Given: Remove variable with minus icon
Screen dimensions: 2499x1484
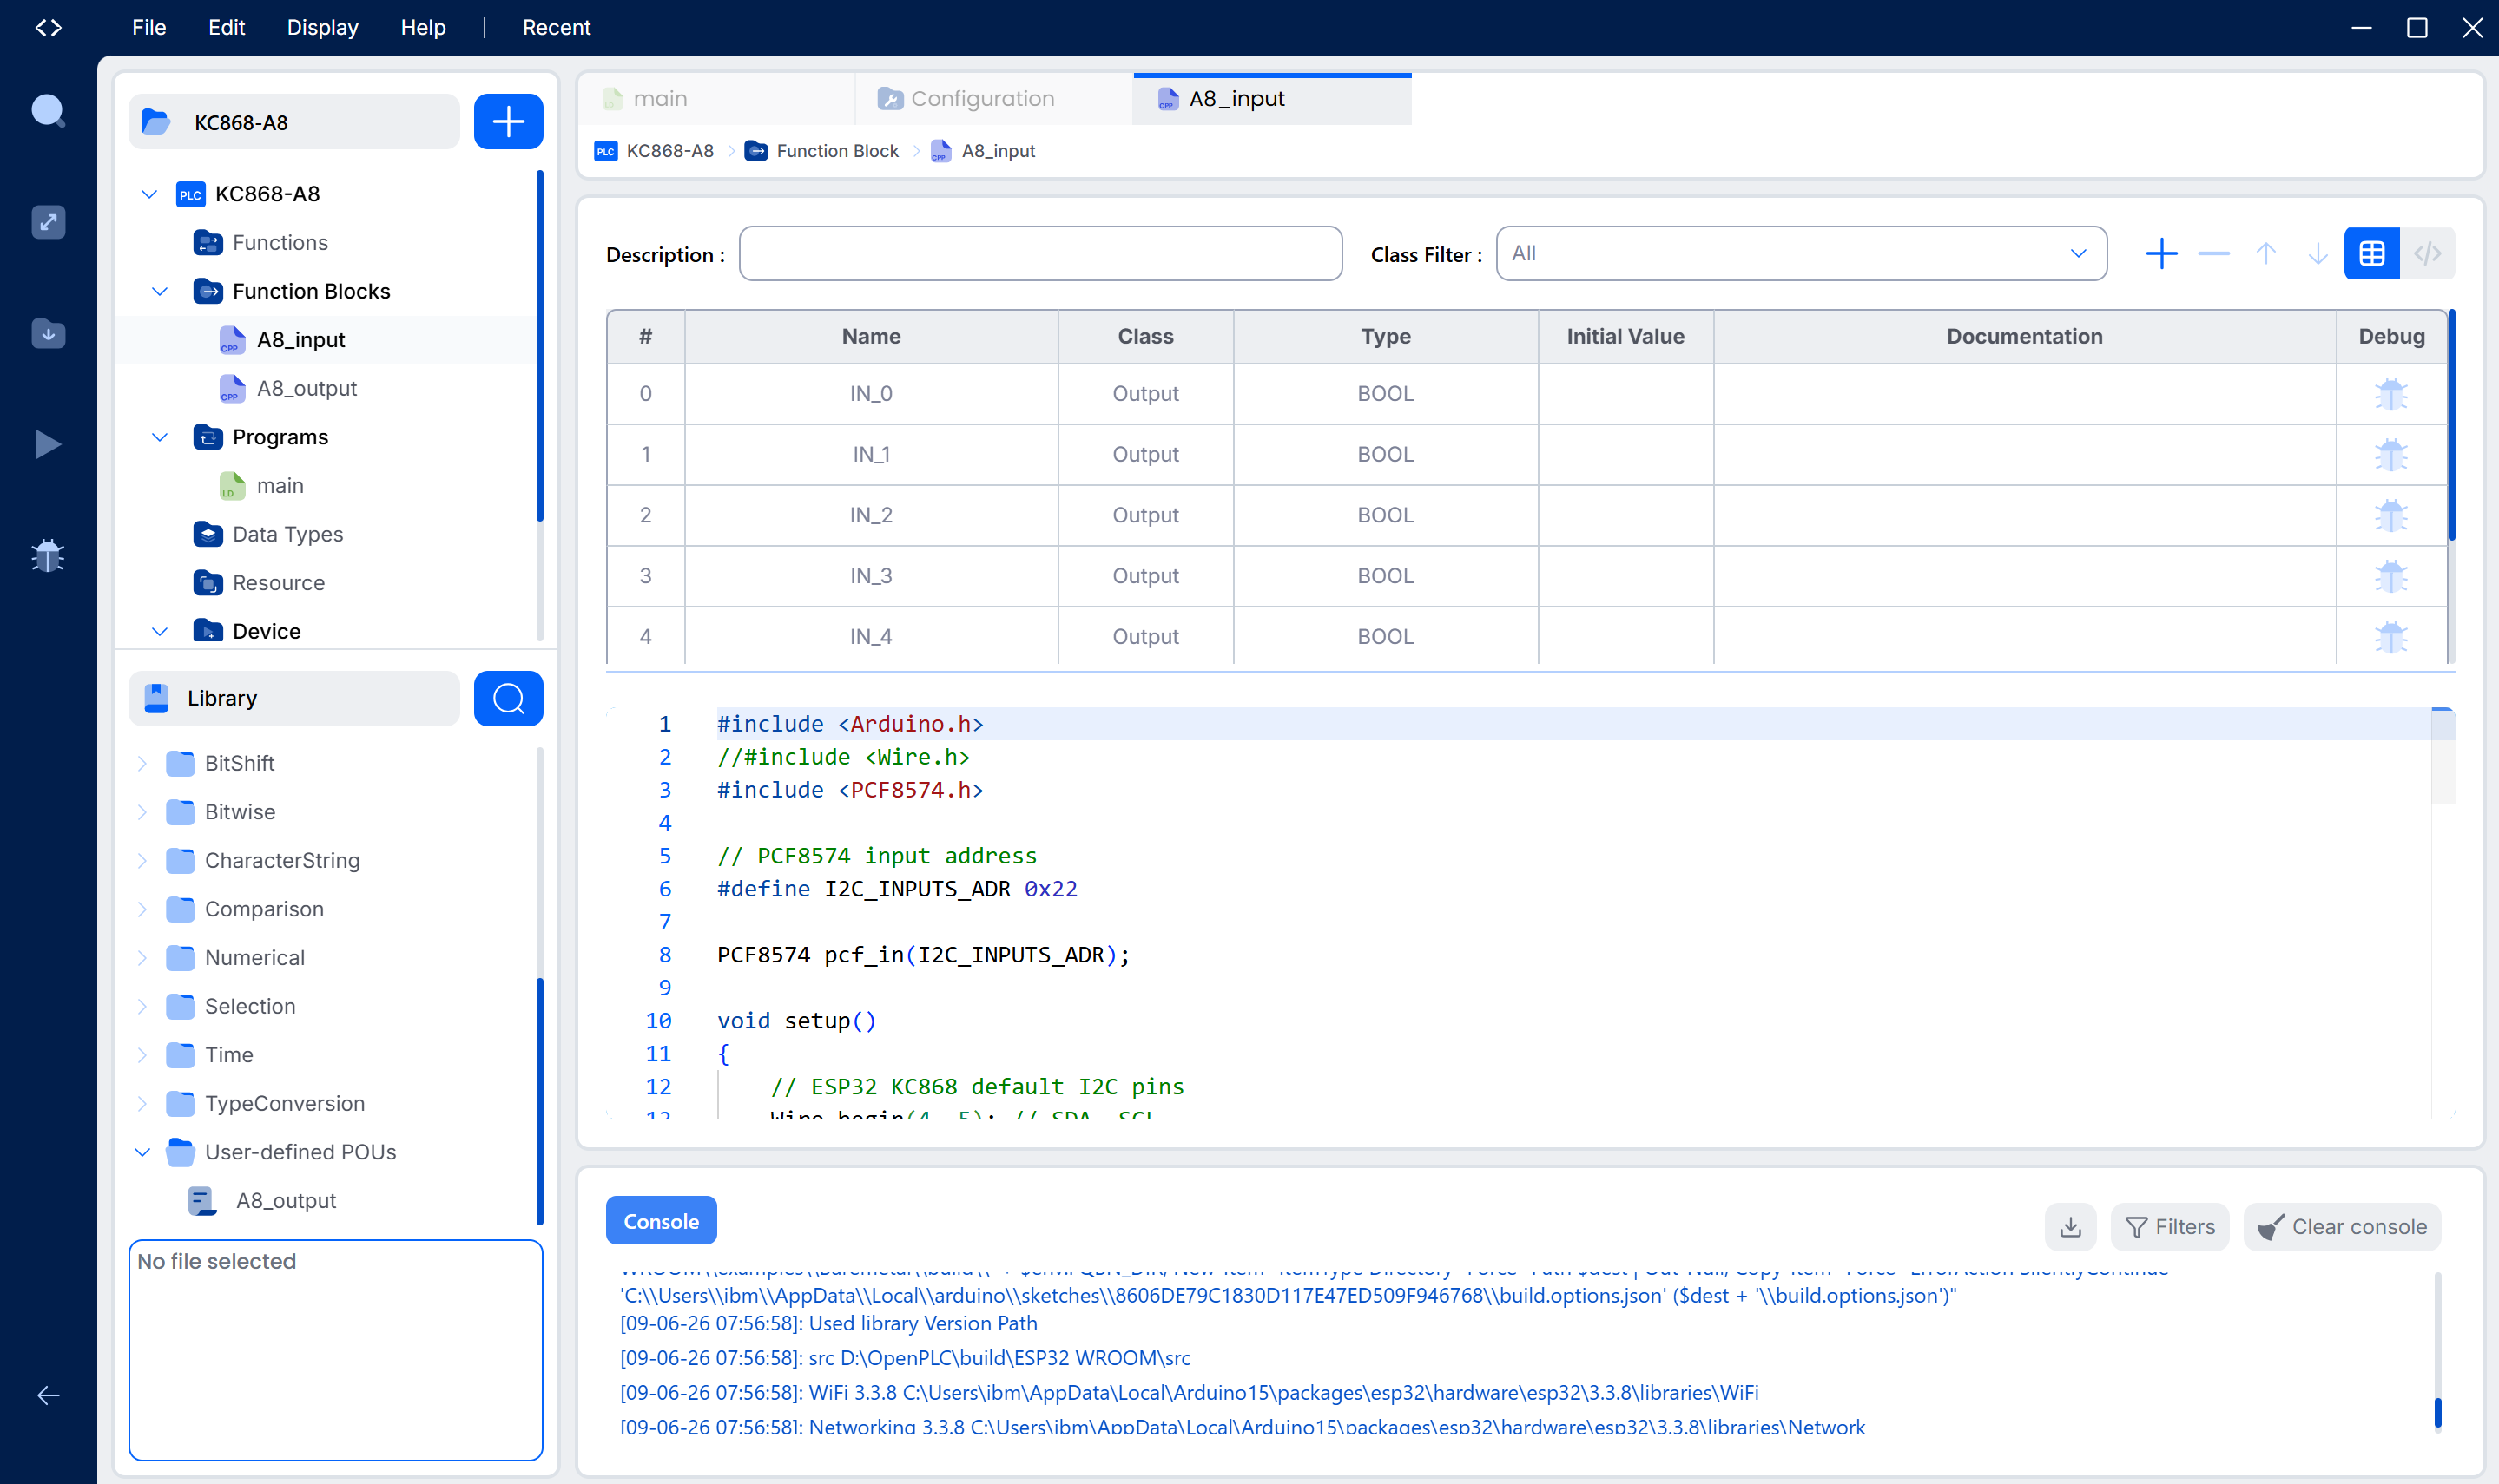Looking at the screenshot, I should 2214,254.
